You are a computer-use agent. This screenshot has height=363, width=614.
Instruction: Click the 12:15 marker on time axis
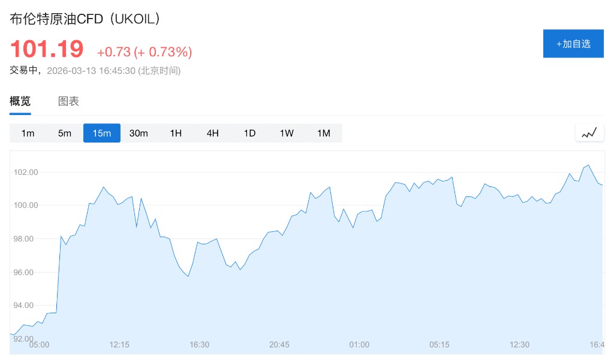pyautogui.click(x=119, y=344)
